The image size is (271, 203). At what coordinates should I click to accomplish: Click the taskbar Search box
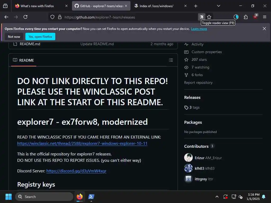coord(44,197)
